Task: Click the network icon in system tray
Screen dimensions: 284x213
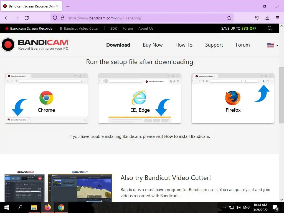Action: click(x=231, y=207)
